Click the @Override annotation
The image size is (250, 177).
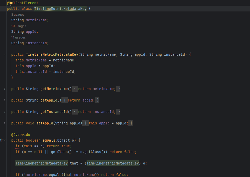click(x=21, y=135)
